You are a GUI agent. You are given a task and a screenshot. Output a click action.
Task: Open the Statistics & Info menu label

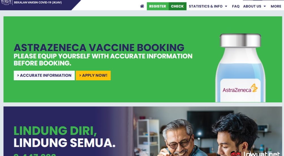(x=206, y=6)
